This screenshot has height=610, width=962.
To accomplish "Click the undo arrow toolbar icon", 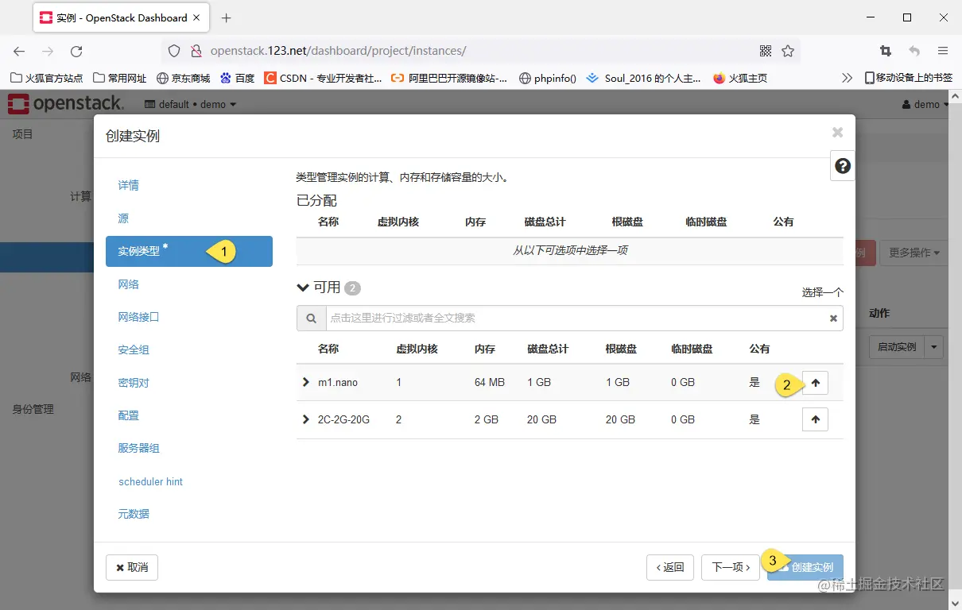I will pos(914,51).
